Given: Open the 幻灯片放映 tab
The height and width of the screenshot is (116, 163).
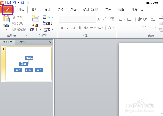Looking at the screenshot, I should pos(91,10).
